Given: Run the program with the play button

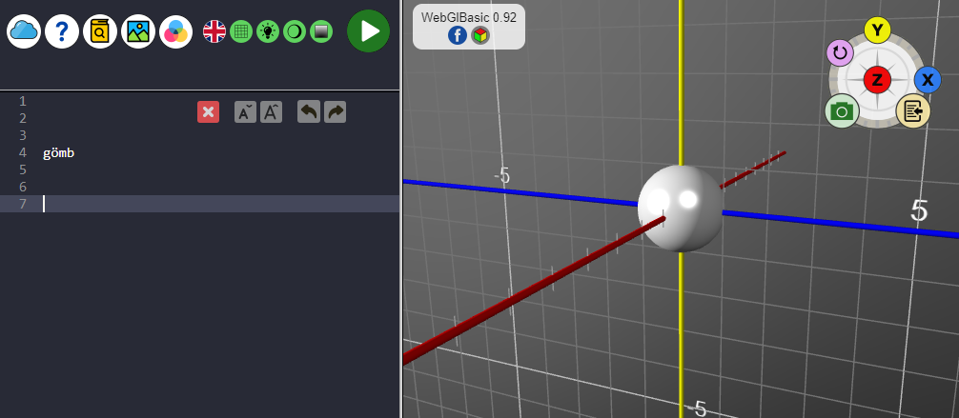Looking at the screenshot, I should coord(368,31).
